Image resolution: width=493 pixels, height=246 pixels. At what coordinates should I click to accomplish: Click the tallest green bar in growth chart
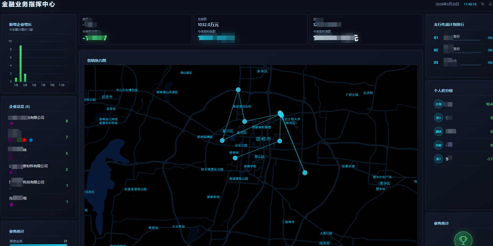[x=21, y=63]
